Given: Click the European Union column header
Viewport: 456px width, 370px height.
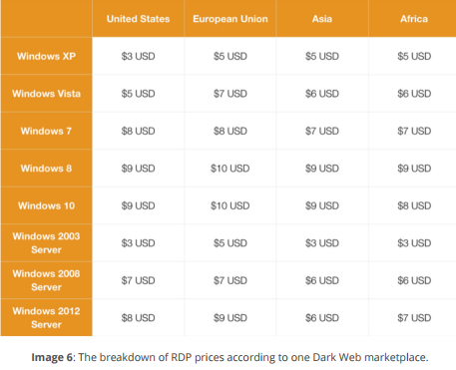Looking at the screenshot, I should 230,19.
